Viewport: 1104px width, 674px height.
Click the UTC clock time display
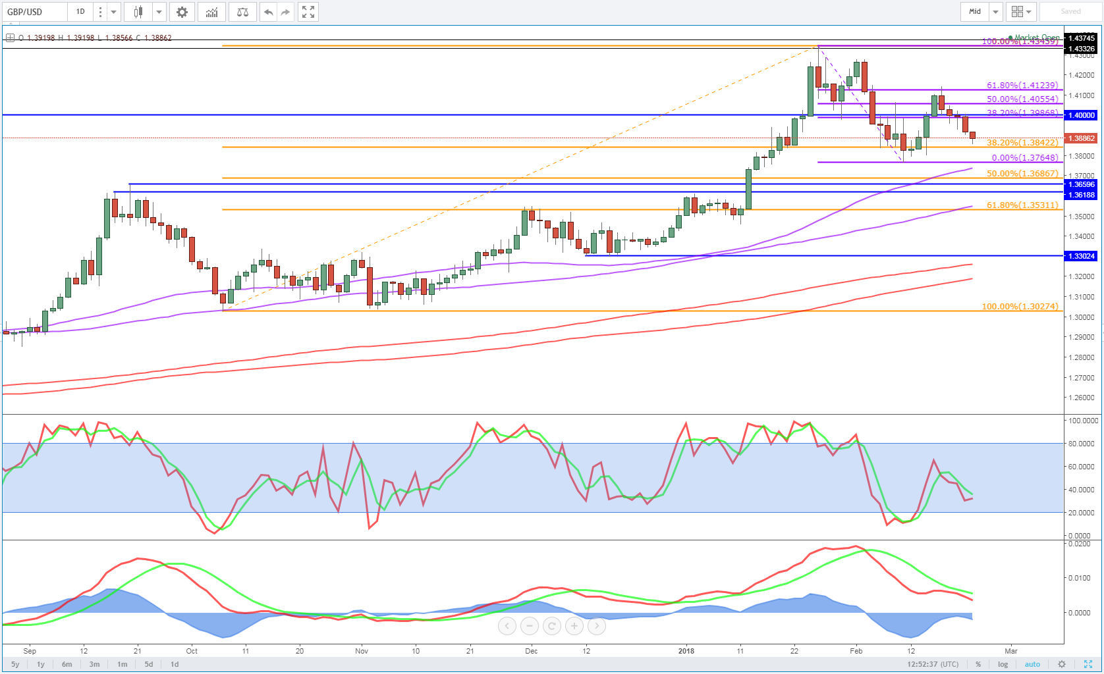933,664
